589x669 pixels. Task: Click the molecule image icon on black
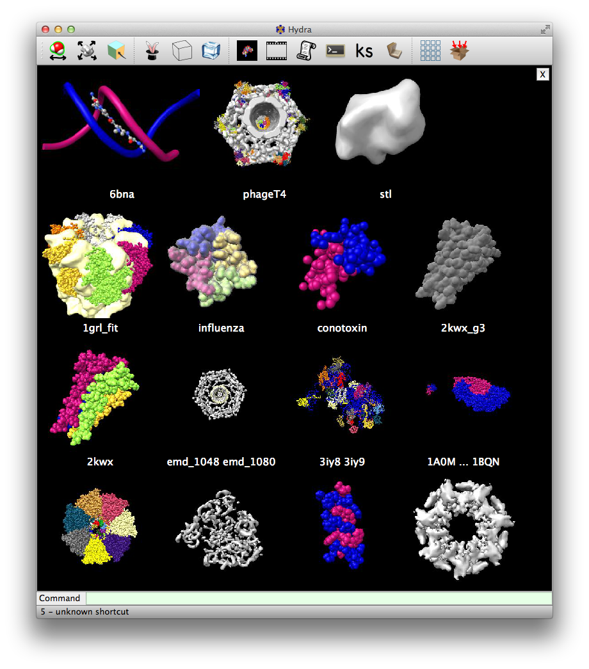click(246, 51)
